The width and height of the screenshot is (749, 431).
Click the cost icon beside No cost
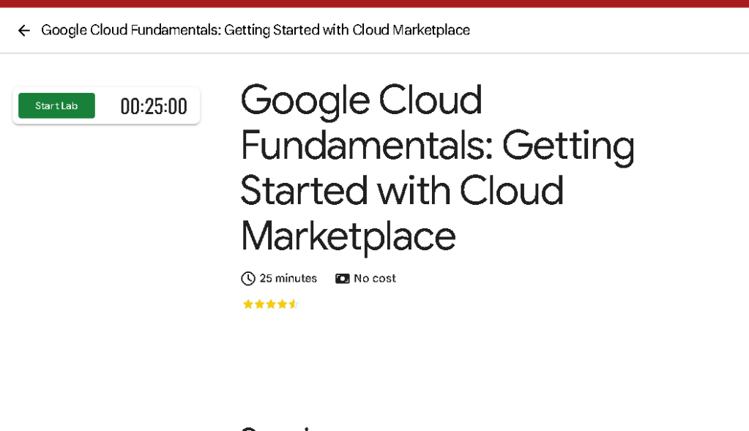(x=343, y=278)
